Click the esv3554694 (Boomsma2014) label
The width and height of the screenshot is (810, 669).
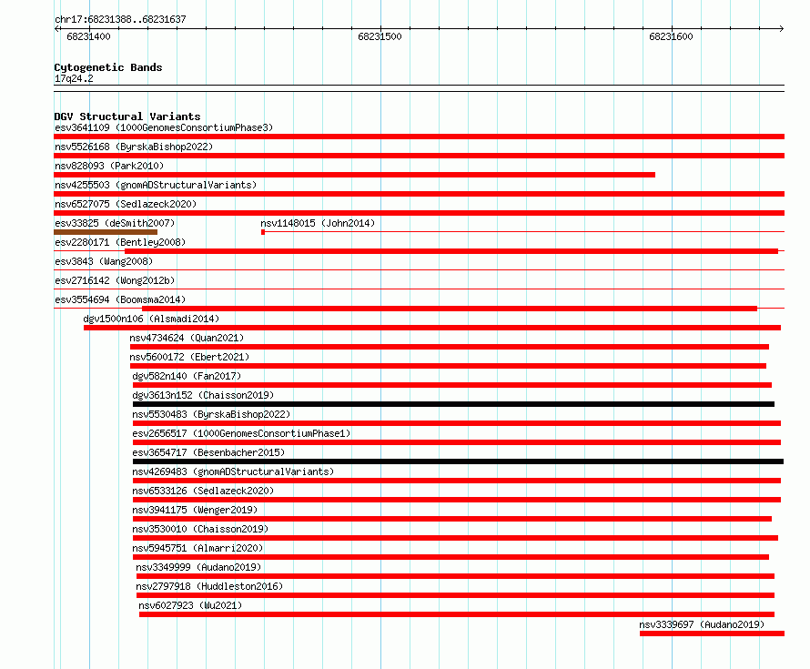(120, 299)
